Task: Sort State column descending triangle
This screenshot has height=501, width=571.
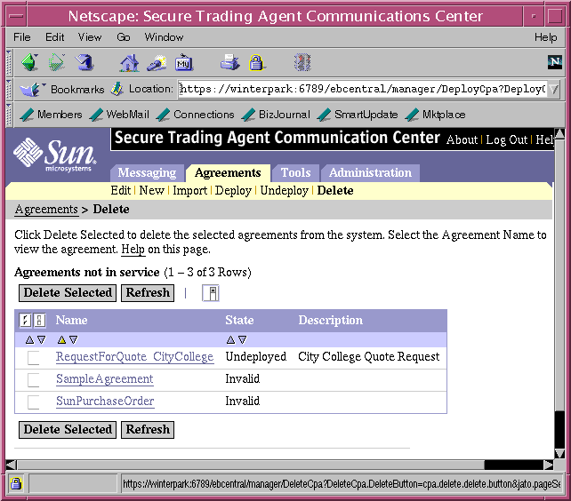Action: pos(243,340)
